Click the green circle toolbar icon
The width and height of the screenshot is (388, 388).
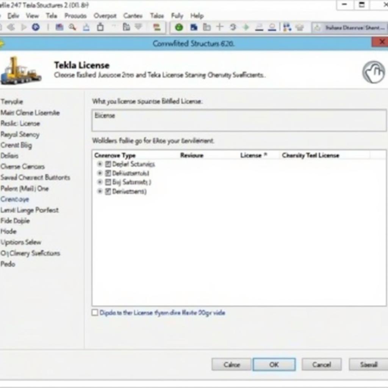[x=179, y=27]
